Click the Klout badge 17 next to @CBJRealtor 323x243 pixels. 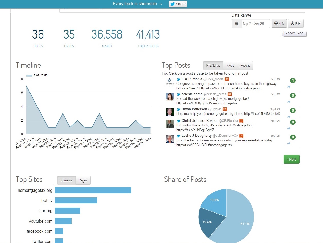(241, 121)
